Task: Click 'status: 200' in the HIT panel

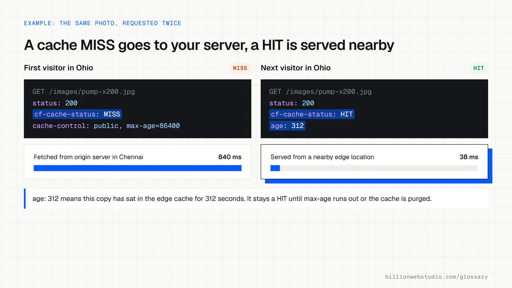Action: coord(292,103)
